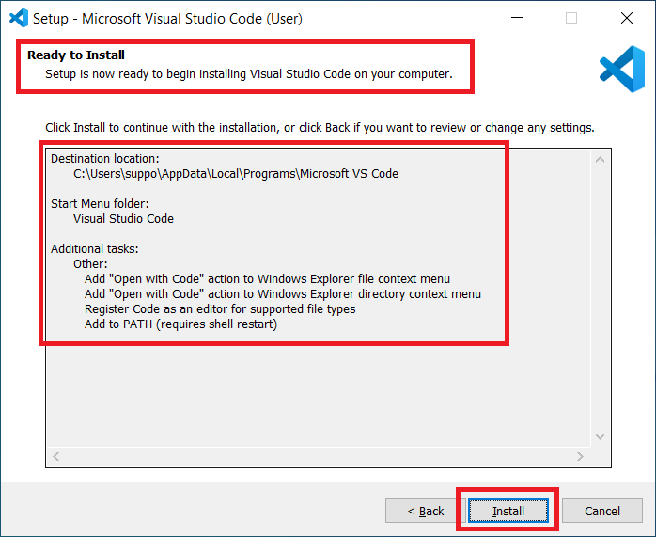Viewport: 656px width, 537px height.
Task: Select the destination path C:\Users\suppo\AppData text
Action: (236, 174)
